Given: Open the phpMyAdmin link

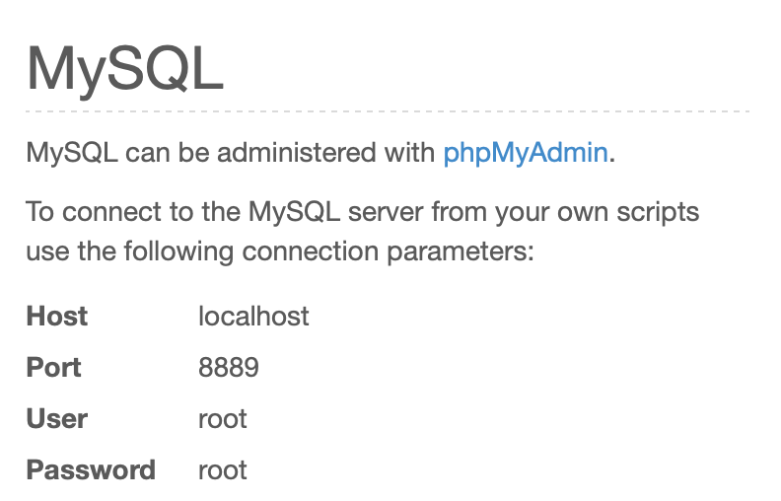Looking at the screenshot, I should [x=526, y=153].
